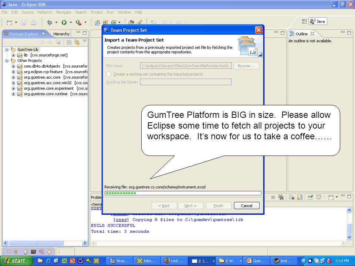Click the External Tools run icon

coord(78,23)
